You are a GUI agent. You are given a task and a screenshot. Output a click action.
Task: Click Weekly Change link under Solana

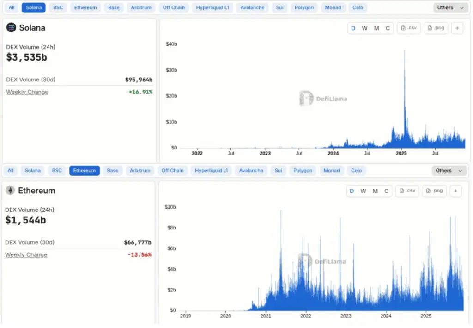point(27,92)
